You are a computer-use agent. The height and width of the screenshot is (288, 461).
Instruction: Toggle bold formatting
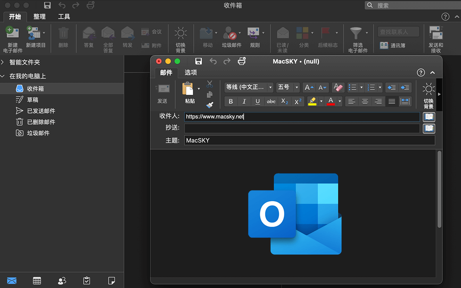pyautogui.click(x=230, y=101)
